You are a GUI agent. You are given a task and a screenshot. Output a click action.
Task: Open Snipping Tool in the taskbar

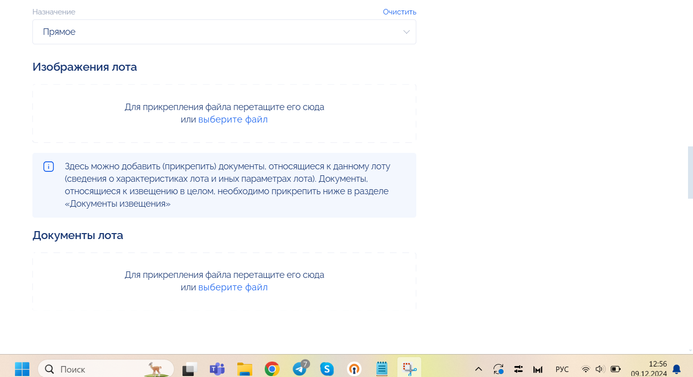coord(409,369)
